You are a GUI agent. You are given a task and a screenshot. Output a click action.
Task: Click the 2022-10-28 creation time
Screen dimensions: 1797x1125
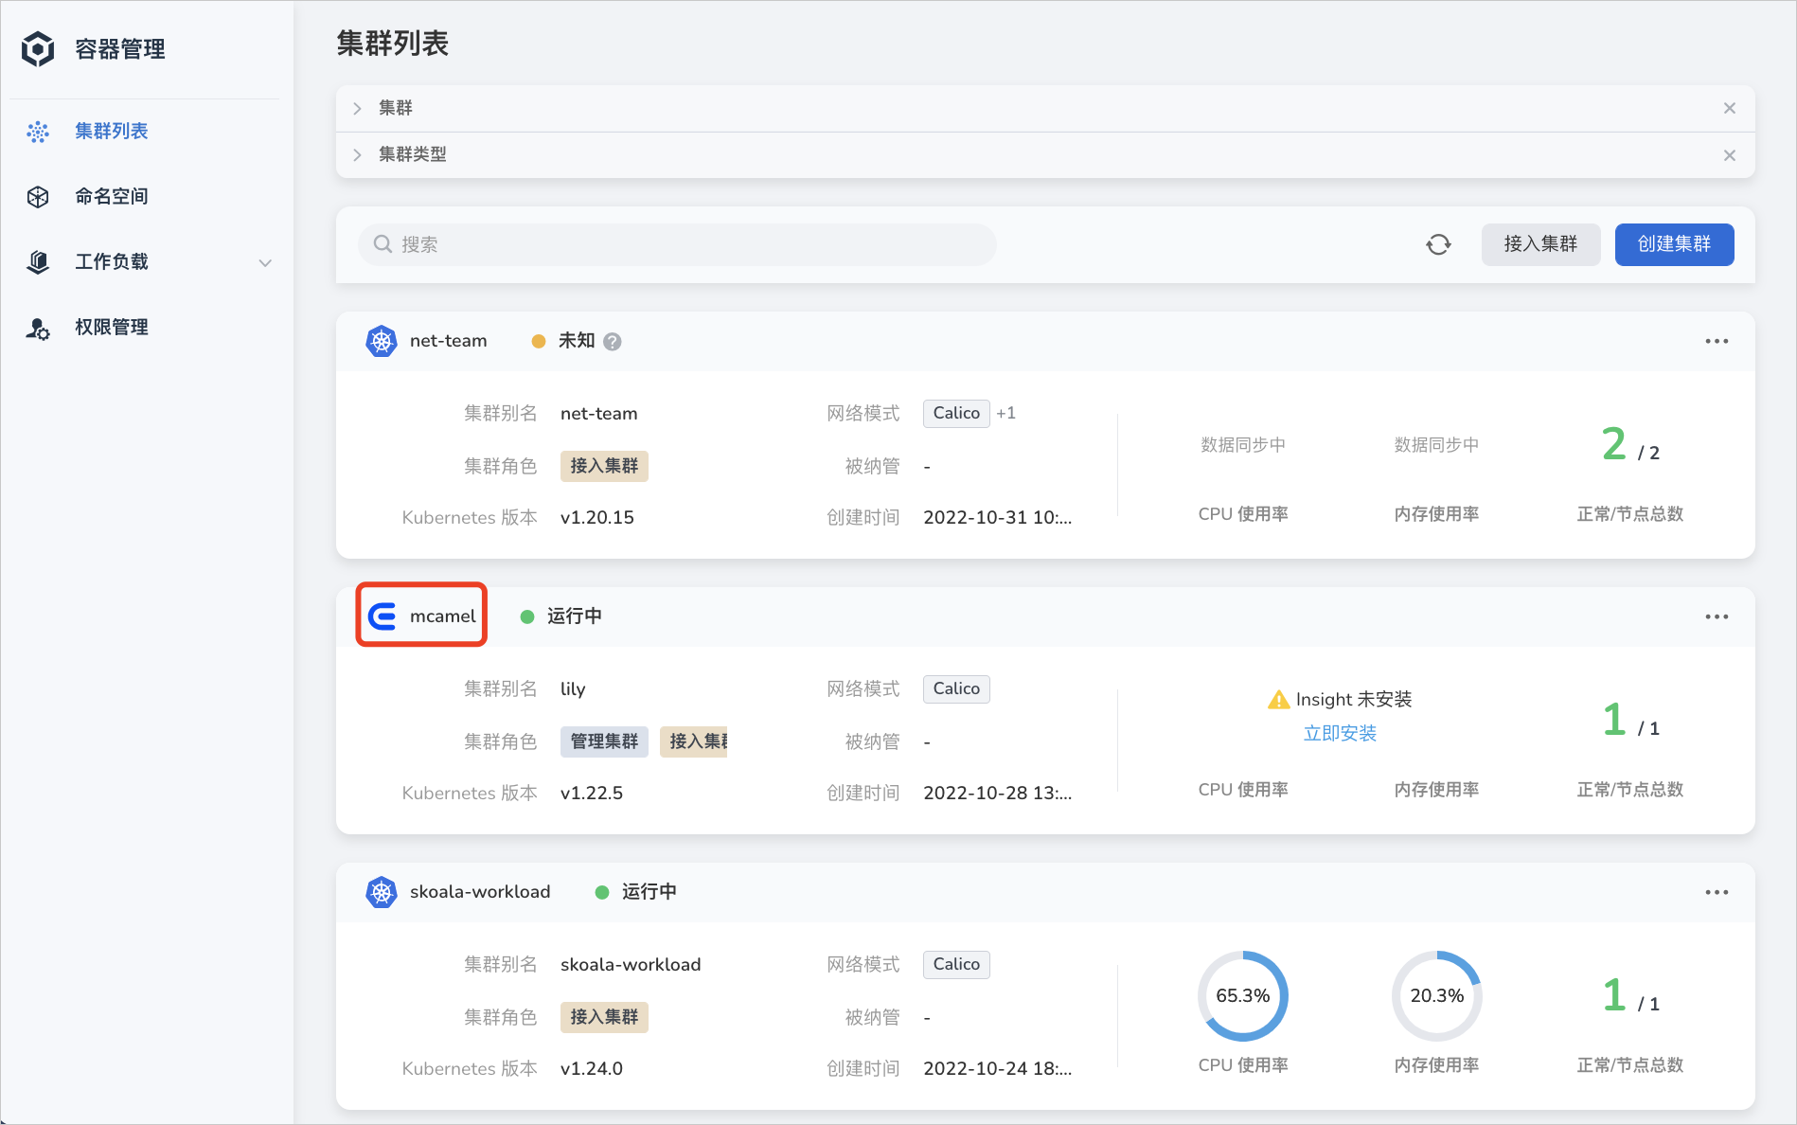click(x=997, y=794)
